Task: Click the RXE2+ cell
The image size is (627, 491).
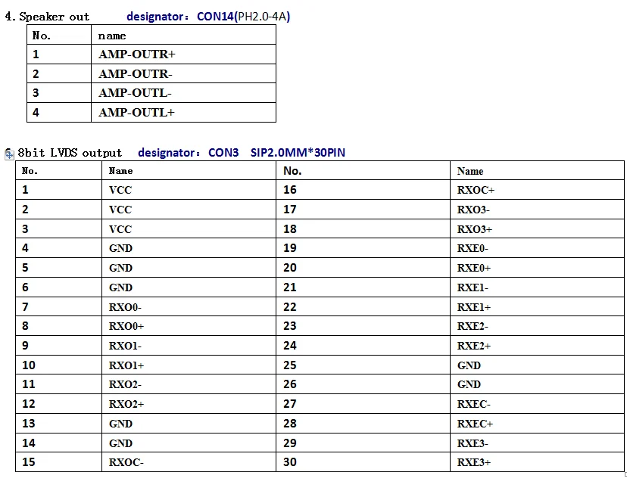Action: [x=537, y=346]
